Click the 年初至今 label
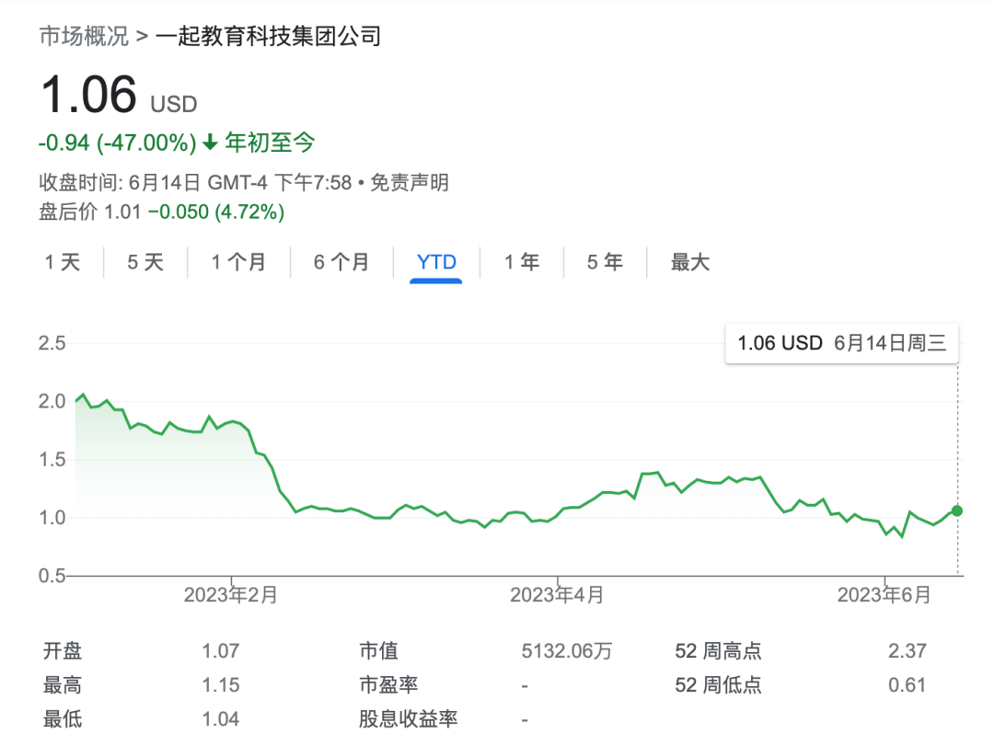Image resolution: width=994 pixels, height=745 pixels. (x=270, y=143)
